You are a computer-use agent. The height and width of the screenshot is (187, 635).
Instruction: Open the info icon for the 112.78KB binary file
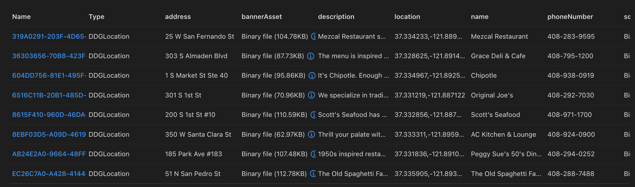tap(313, 174)
